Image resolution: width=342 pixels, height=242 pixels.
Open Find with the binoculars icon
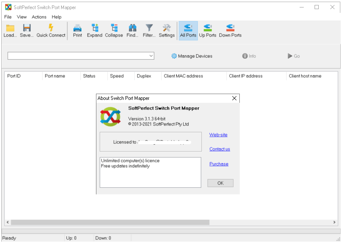(133, 28)
